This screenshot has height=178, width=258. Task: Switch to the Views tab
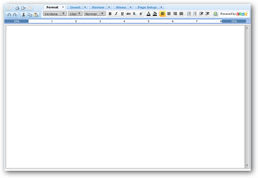point(121,7)
